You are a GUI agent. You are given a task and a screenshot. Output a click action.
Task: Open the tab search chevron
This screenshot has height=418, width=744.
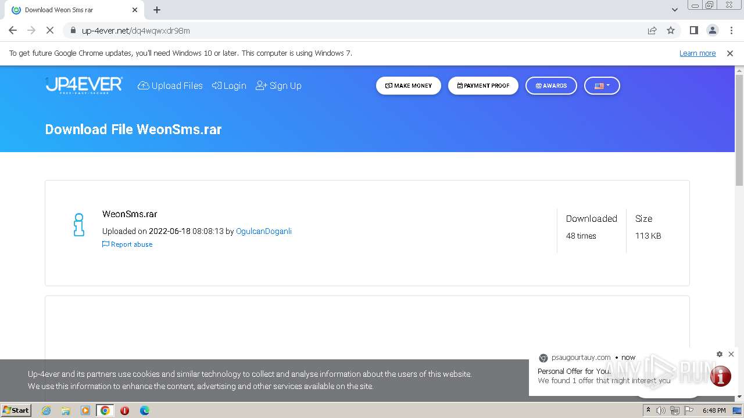674,10
